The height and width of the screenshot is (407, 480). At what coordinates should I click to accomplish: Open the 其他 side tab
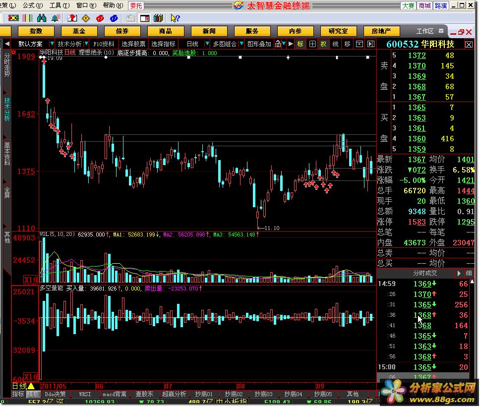pyautogui.click(x=7, y=237)
